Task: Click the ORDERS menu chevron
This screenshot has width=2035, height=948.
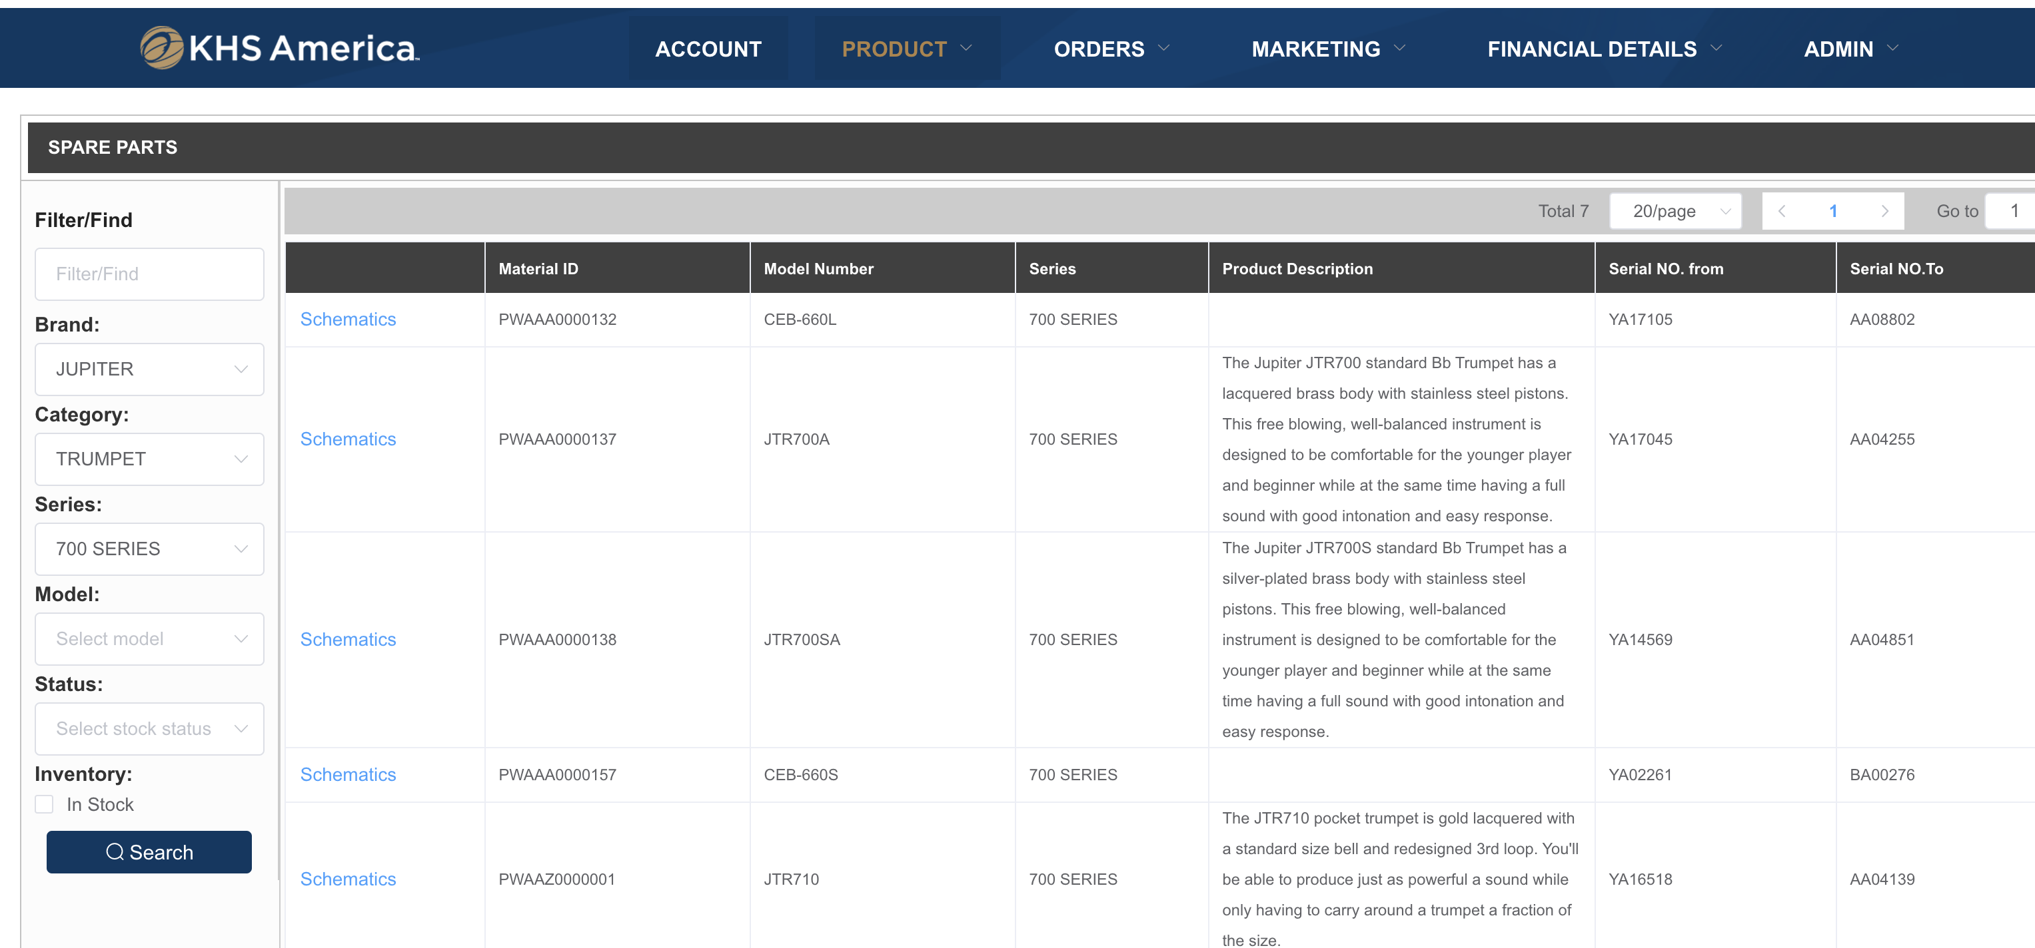Action: 1163,48
